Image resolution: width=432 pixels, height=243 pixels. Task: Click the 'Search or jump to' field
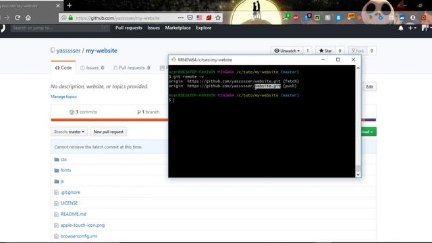pos(60,28)
